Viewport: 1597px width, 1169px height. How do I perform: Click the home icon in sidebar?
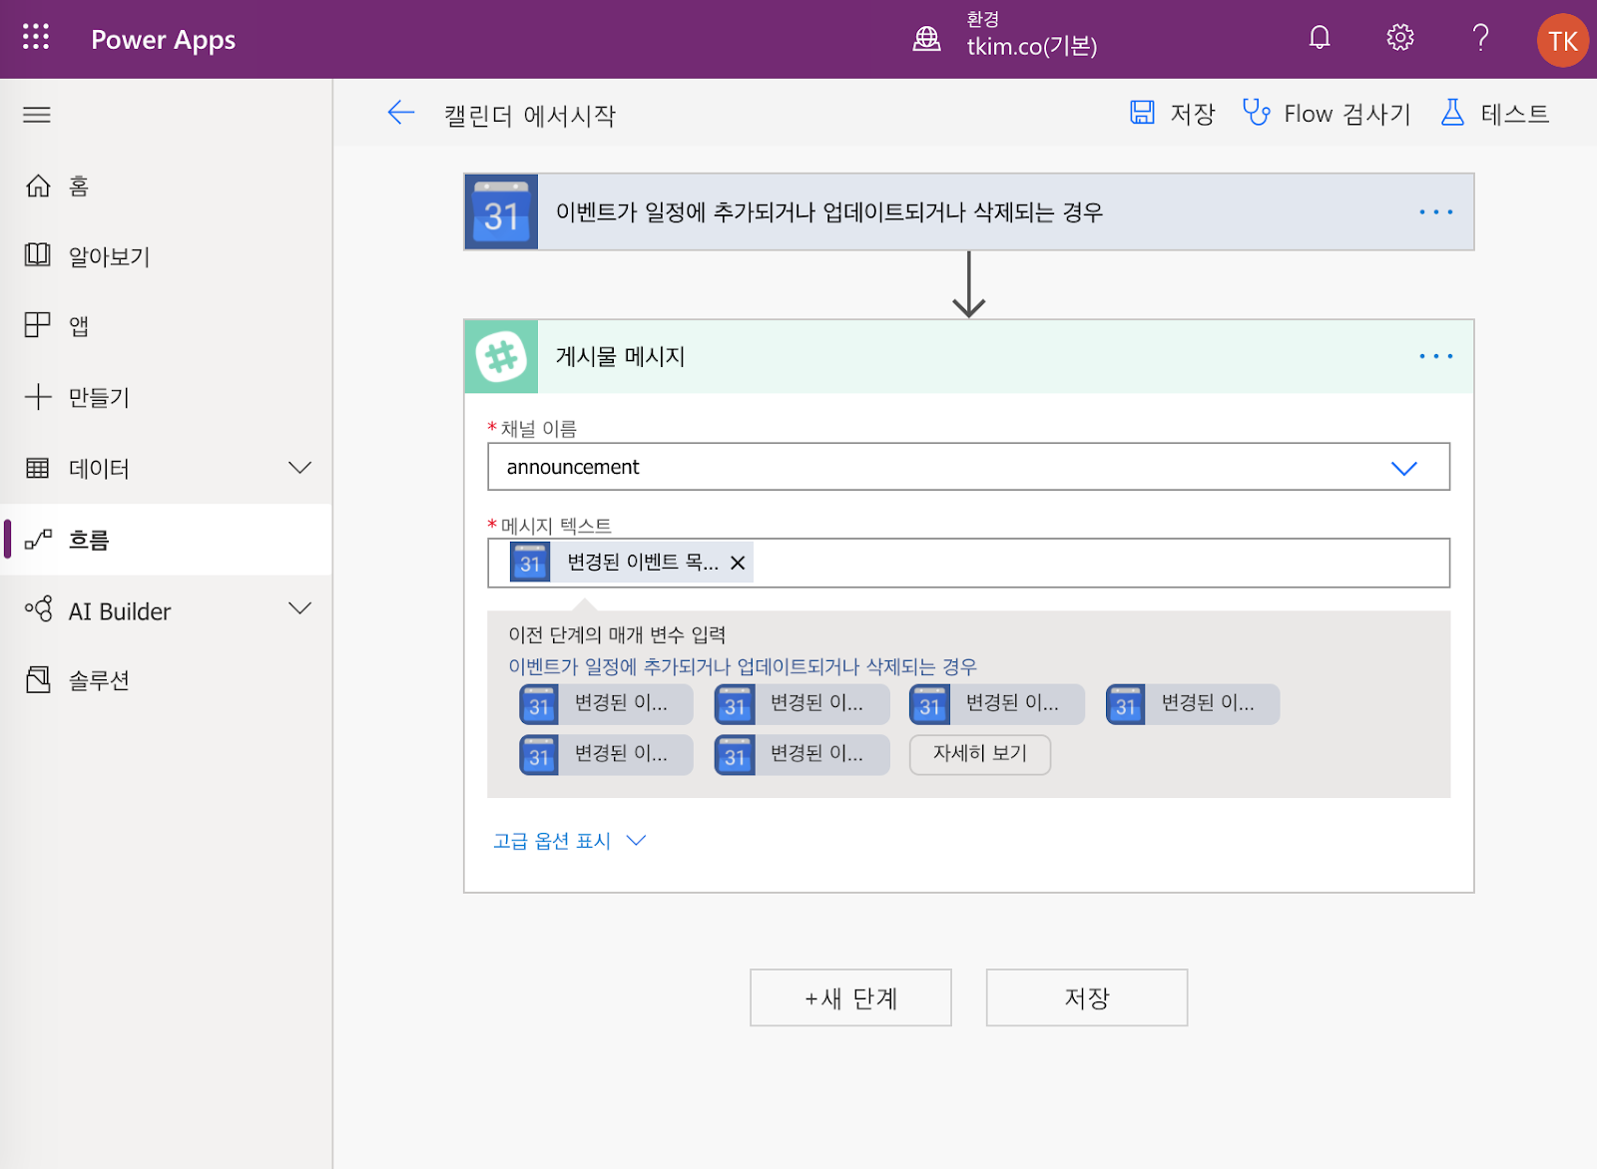pyautogui.click(x=38, y=186)
